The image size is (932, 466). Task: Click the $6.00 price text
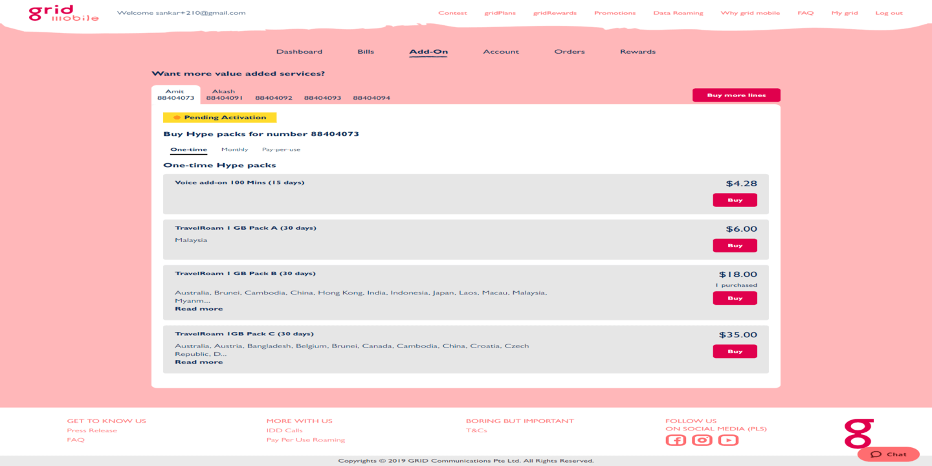click(741, 229)
